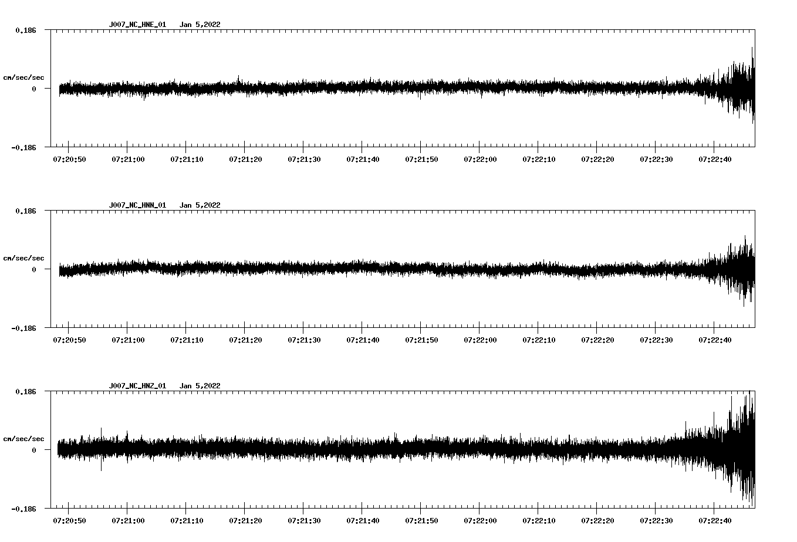Image resolution: width=797 pixels, height=542 pixels.
Task: Click the 07:22:40 tick label on HNN plot
Action: [715, 340]
